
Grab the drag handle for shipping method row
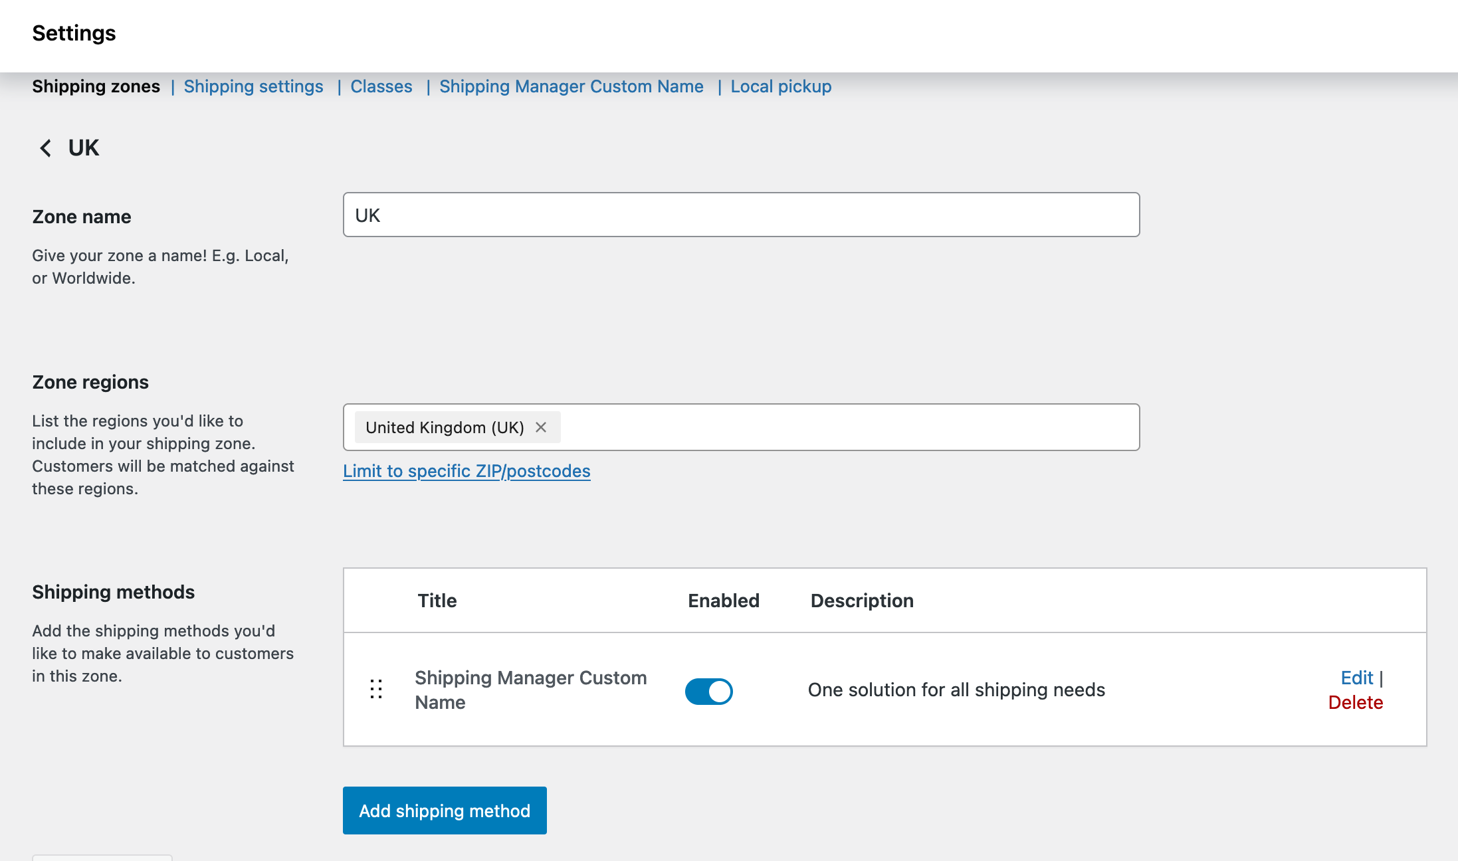pyautogui.click(x=376, y=689)
